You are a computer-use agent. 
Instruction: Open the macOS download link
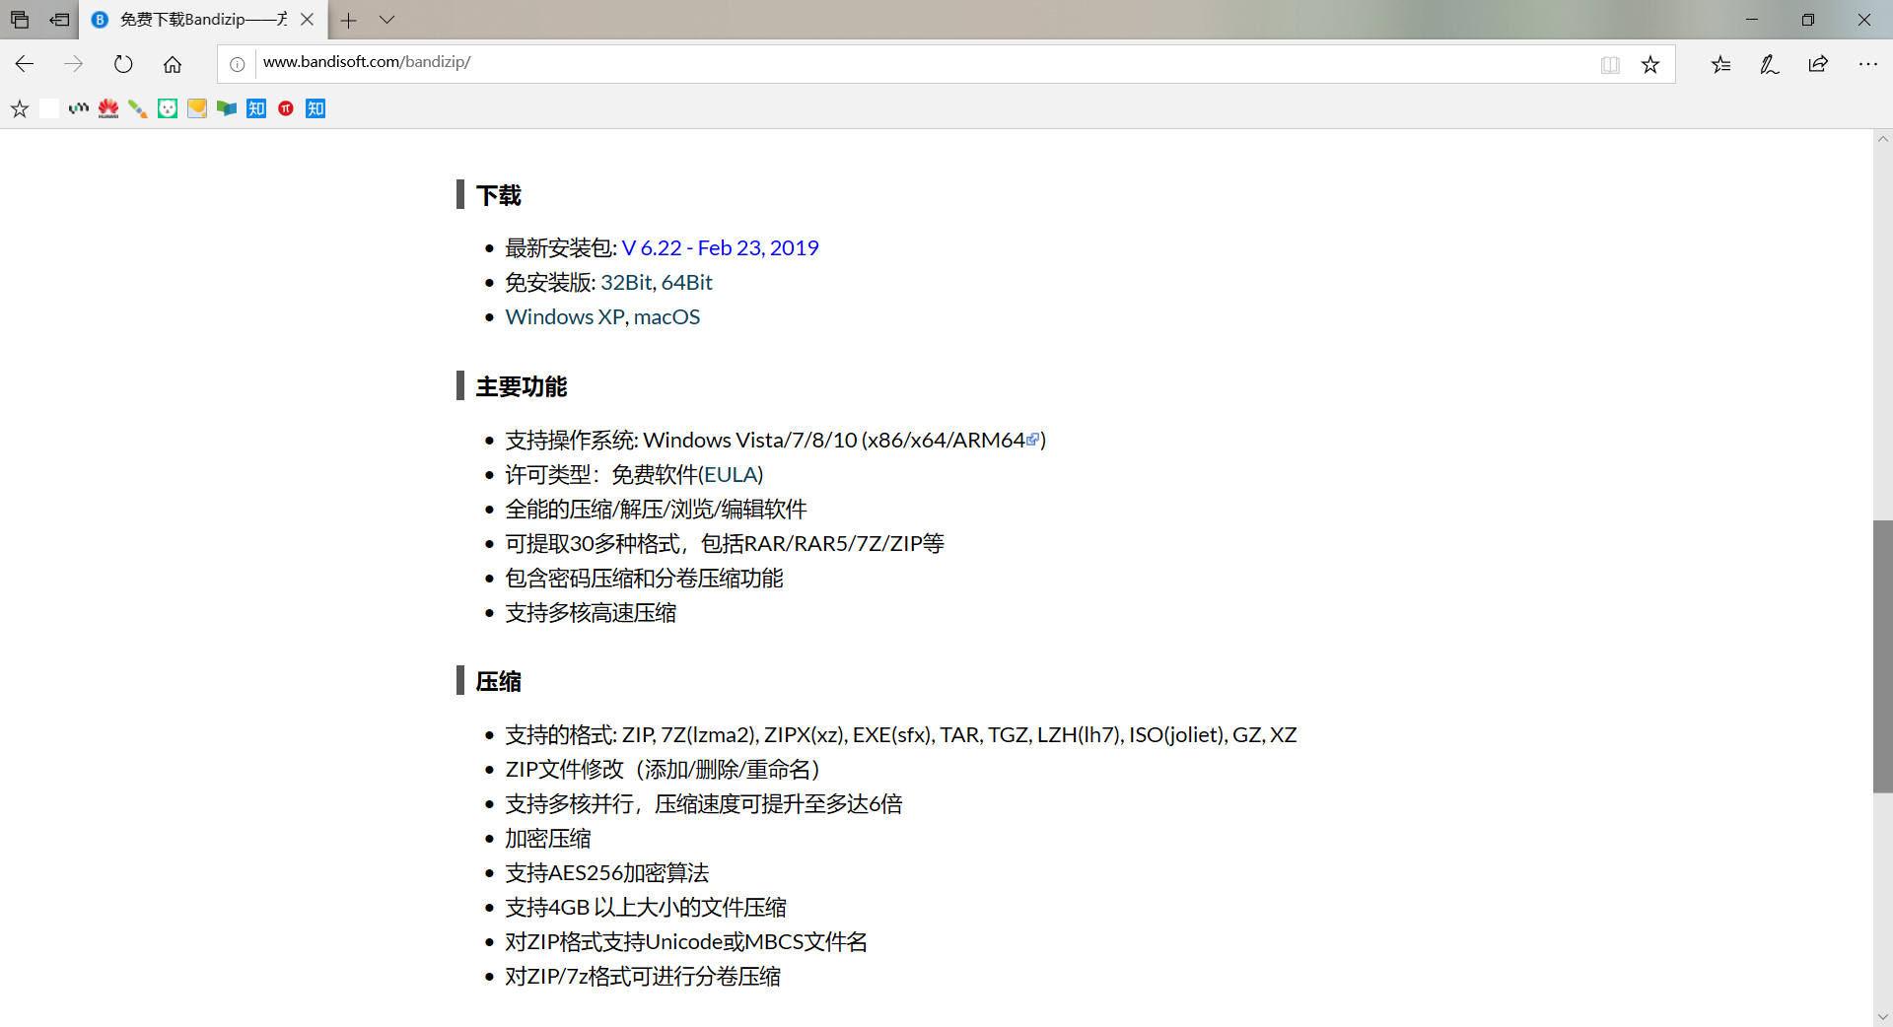pyautogui.click(x=666, y=317)
